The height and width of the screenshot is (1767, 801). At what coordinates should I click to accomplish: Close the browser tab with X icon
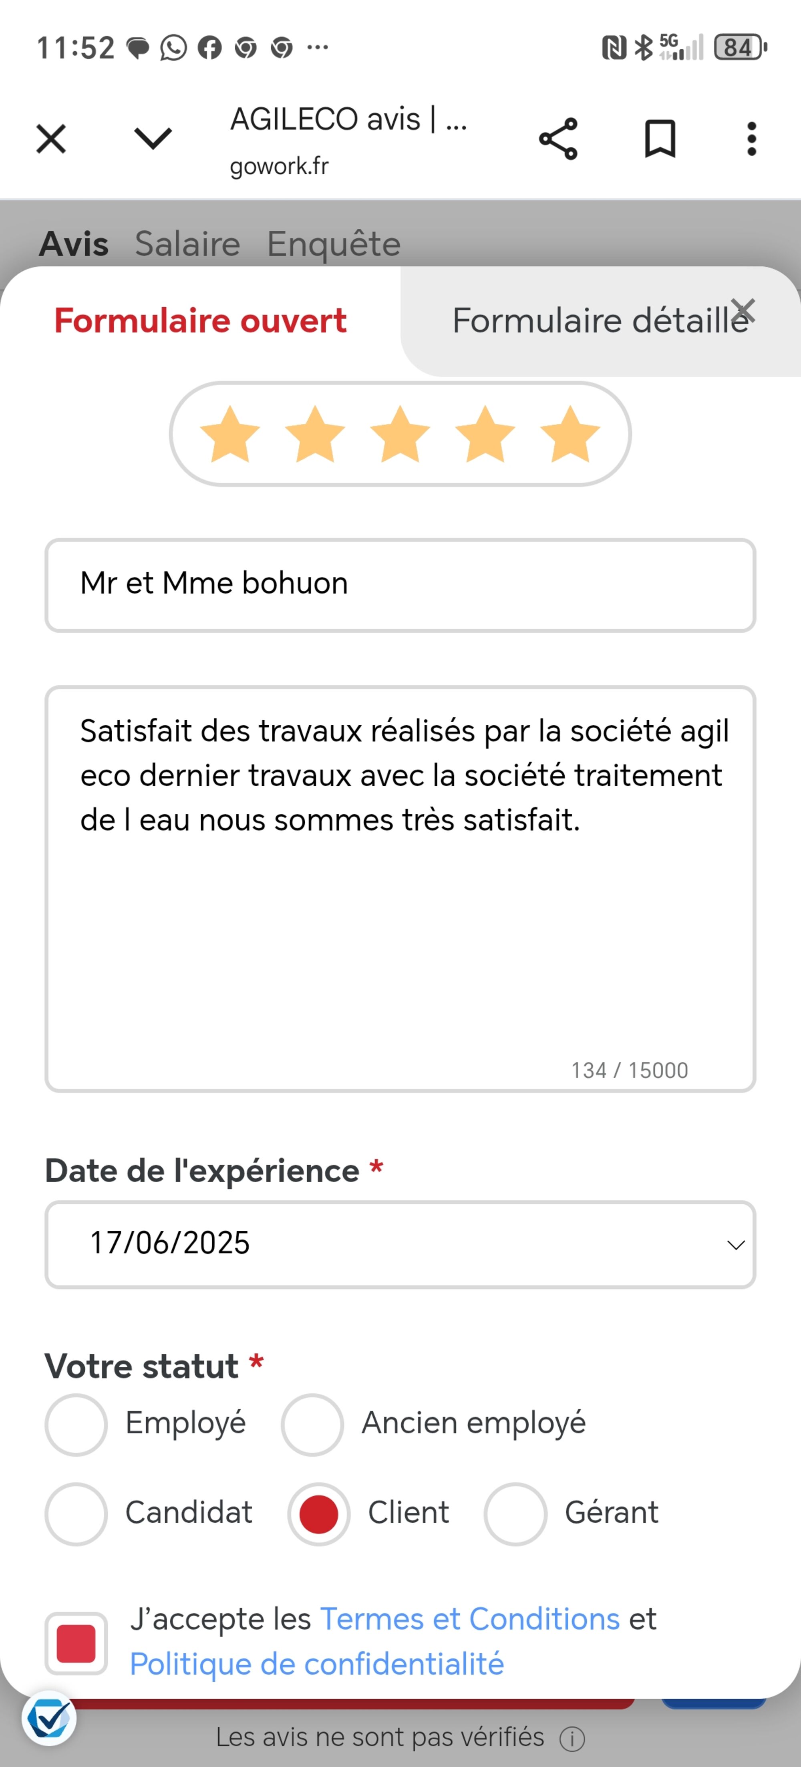(51, 139)
